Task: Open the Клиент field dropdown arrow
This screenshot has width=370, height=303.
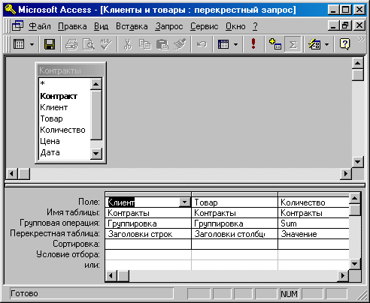Action: [x=185, y=202]
